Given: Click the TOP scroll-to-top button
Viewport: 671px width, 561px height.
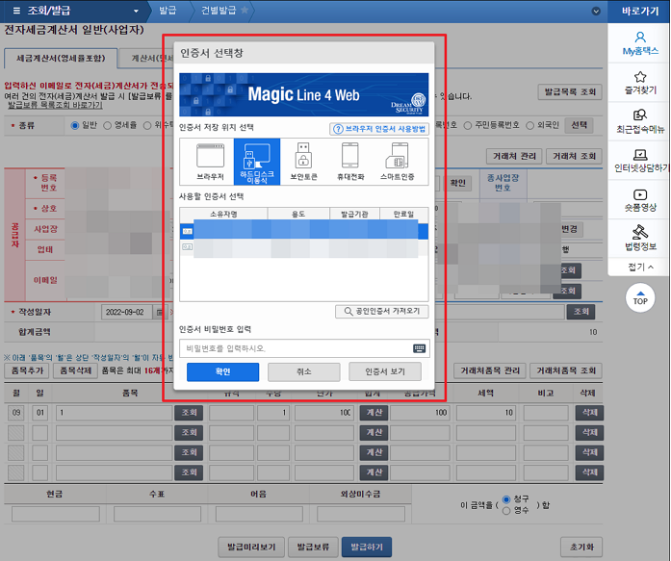Looking at the screenshot, I should coord(640,297).
